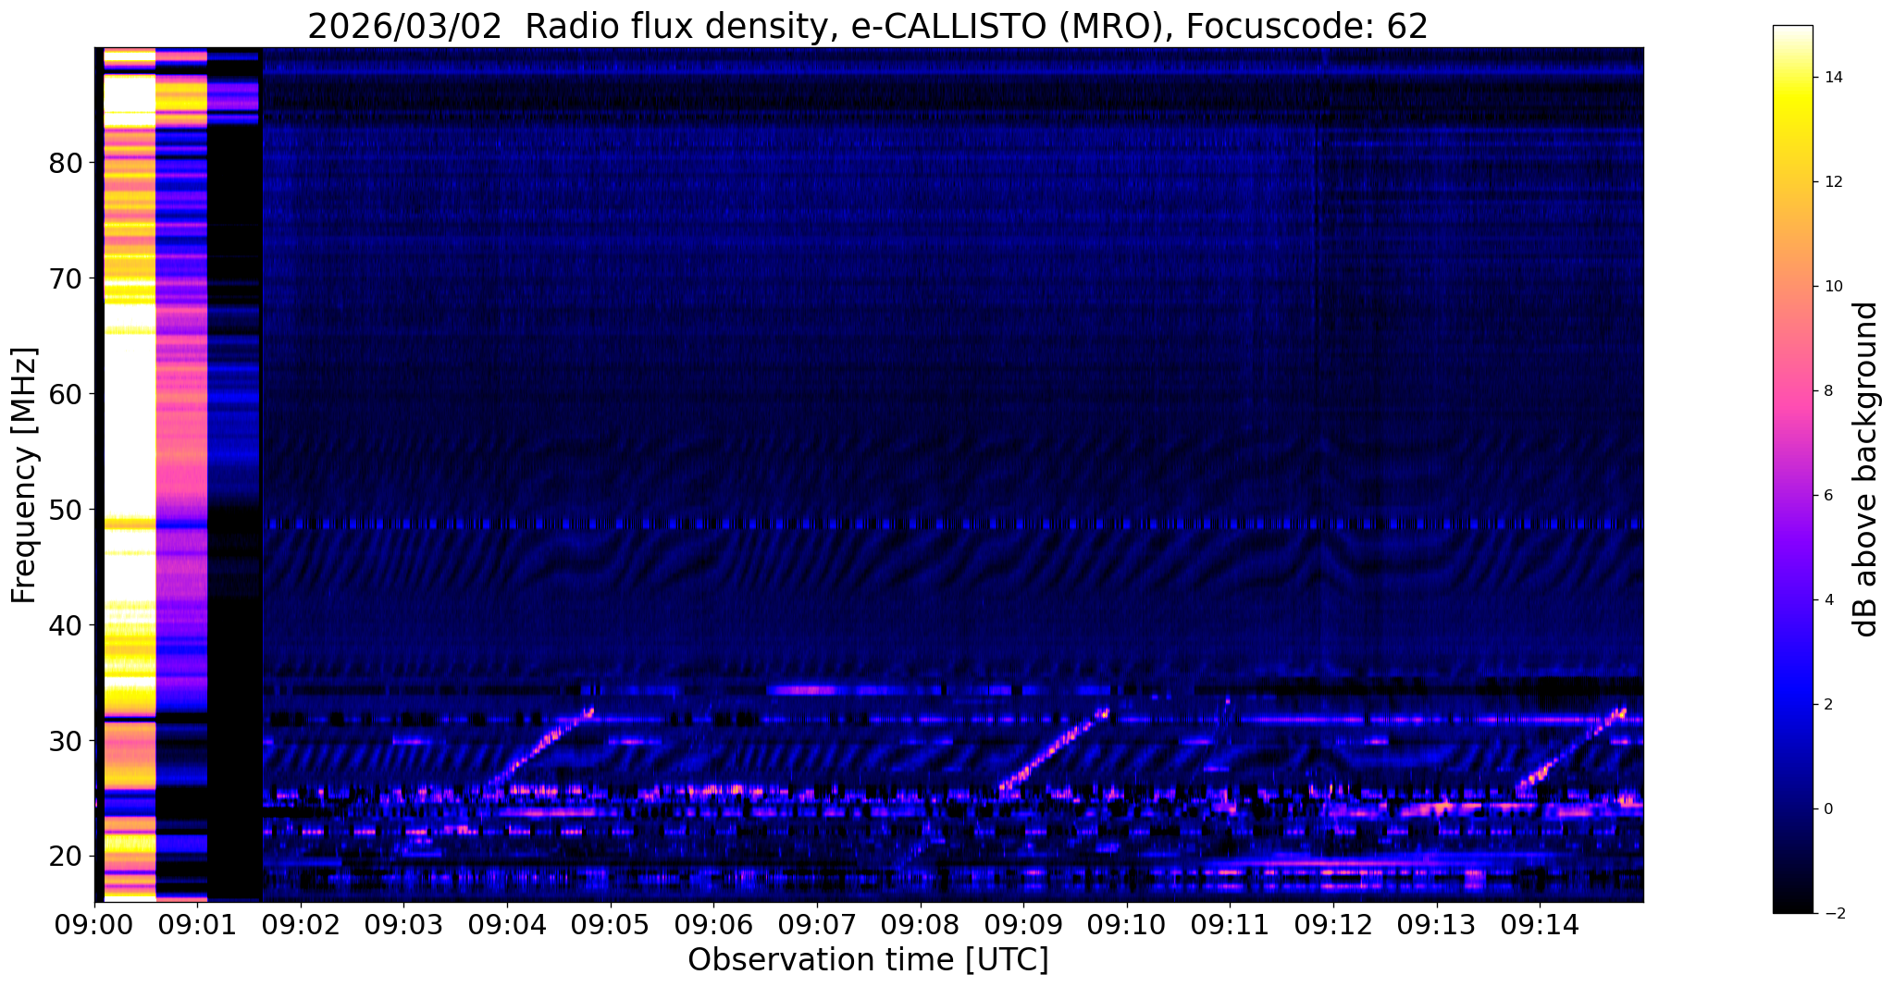
Task: Click the 09:13 time tick label
Action: [x=1436, y=924]
